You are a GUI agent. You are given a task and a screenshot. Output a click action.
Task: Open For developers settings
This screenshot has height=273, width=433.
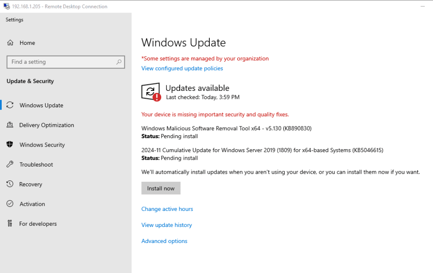[x=38, y=224]
